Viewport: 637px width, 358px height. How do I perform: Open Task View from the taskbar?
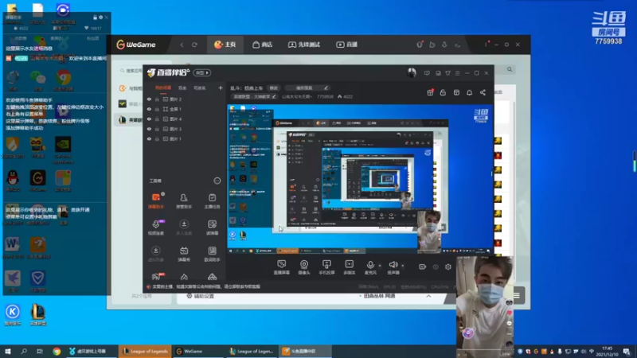tap(39, 351)
